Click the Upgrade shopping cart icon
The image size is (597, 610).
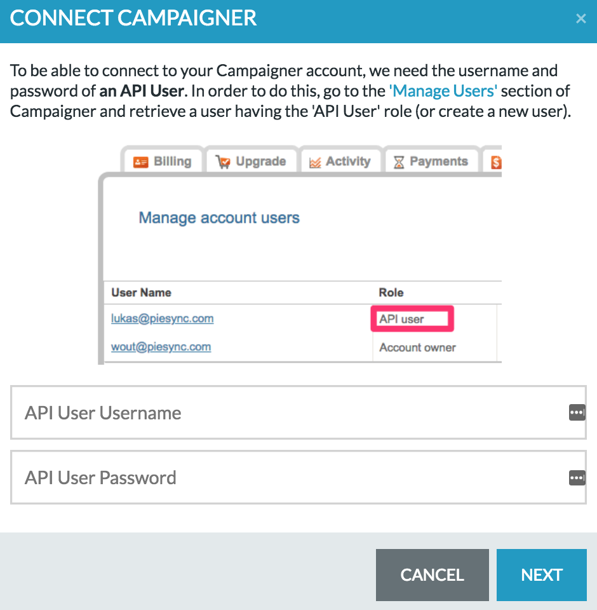pyautogui.click(x=223, y=162)
